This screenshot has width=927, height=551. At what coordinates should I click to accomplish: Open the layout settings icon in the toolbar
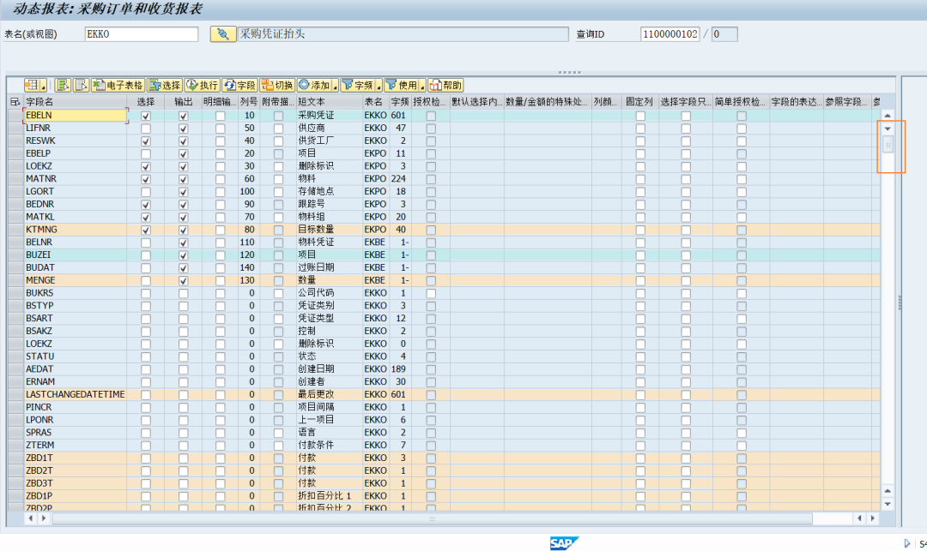tap(33, 85)
